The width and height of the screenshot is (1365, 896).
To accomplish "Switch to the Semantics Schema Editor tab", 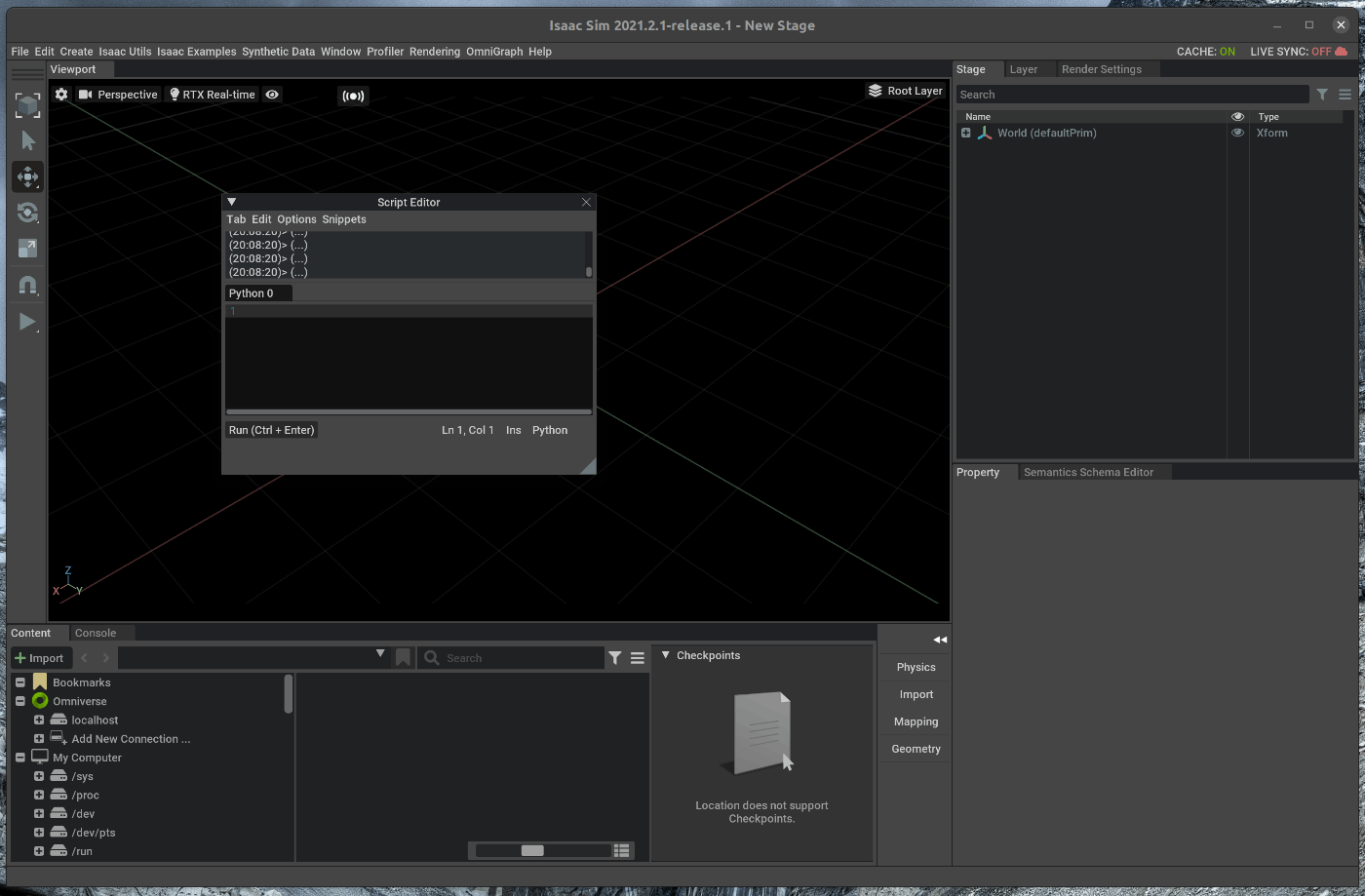I will pyautogui.click(x=1088, y=472).
